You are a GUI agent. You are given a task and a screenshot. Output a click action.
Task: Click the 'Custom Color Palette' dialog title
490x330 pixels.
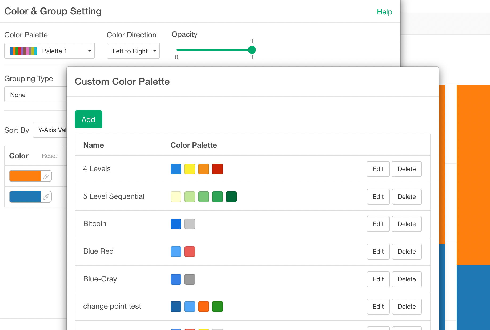tap(122, 82)
